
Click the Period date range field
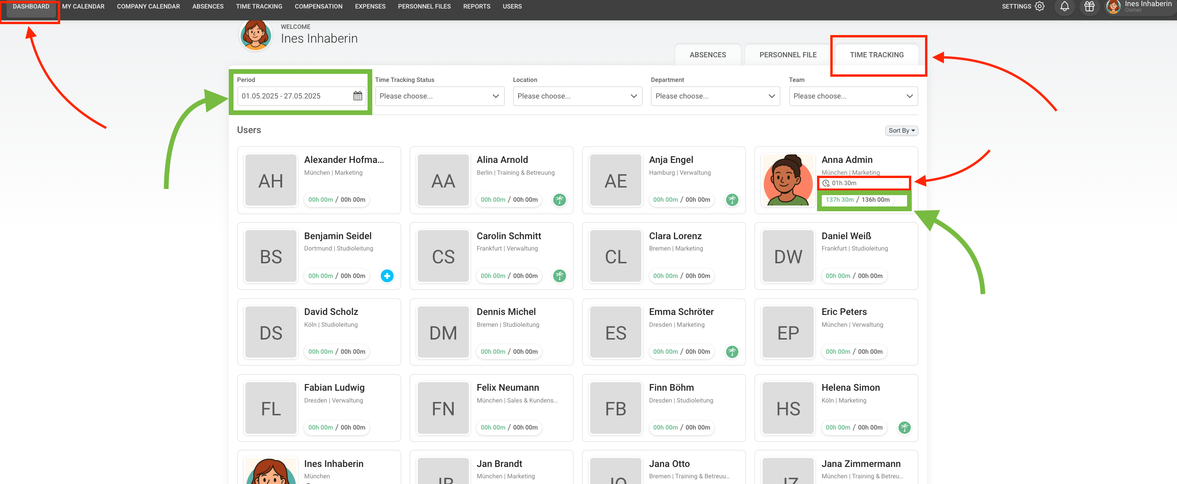[x=302, y=96]
